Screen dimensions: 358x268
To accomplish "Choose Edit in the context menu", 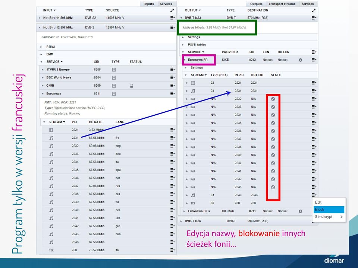I will click(329, 202).
